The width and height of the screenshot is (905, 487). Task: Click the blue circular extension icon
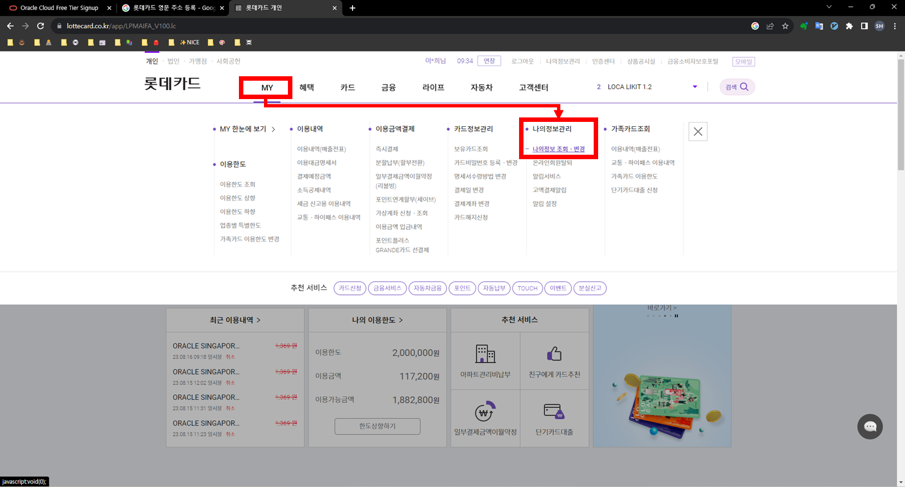click(x=834, y=26)
